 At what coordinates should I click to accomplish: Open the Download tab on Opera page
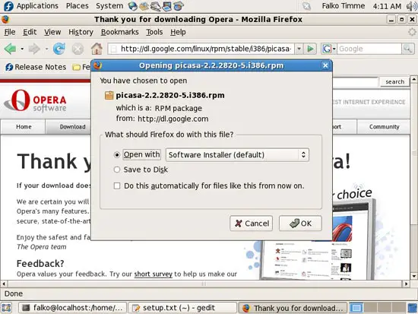pos(72,127)
